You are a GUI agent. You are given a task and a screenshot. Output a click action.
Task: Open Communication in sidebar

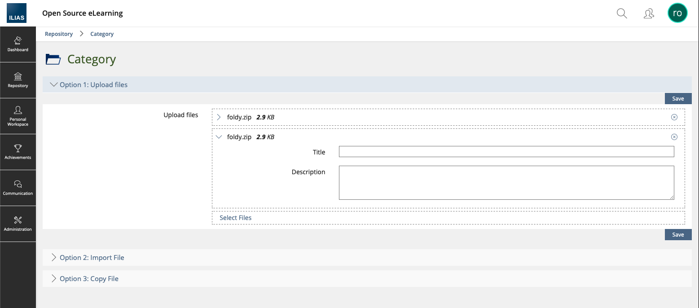(x=18, y=188)
